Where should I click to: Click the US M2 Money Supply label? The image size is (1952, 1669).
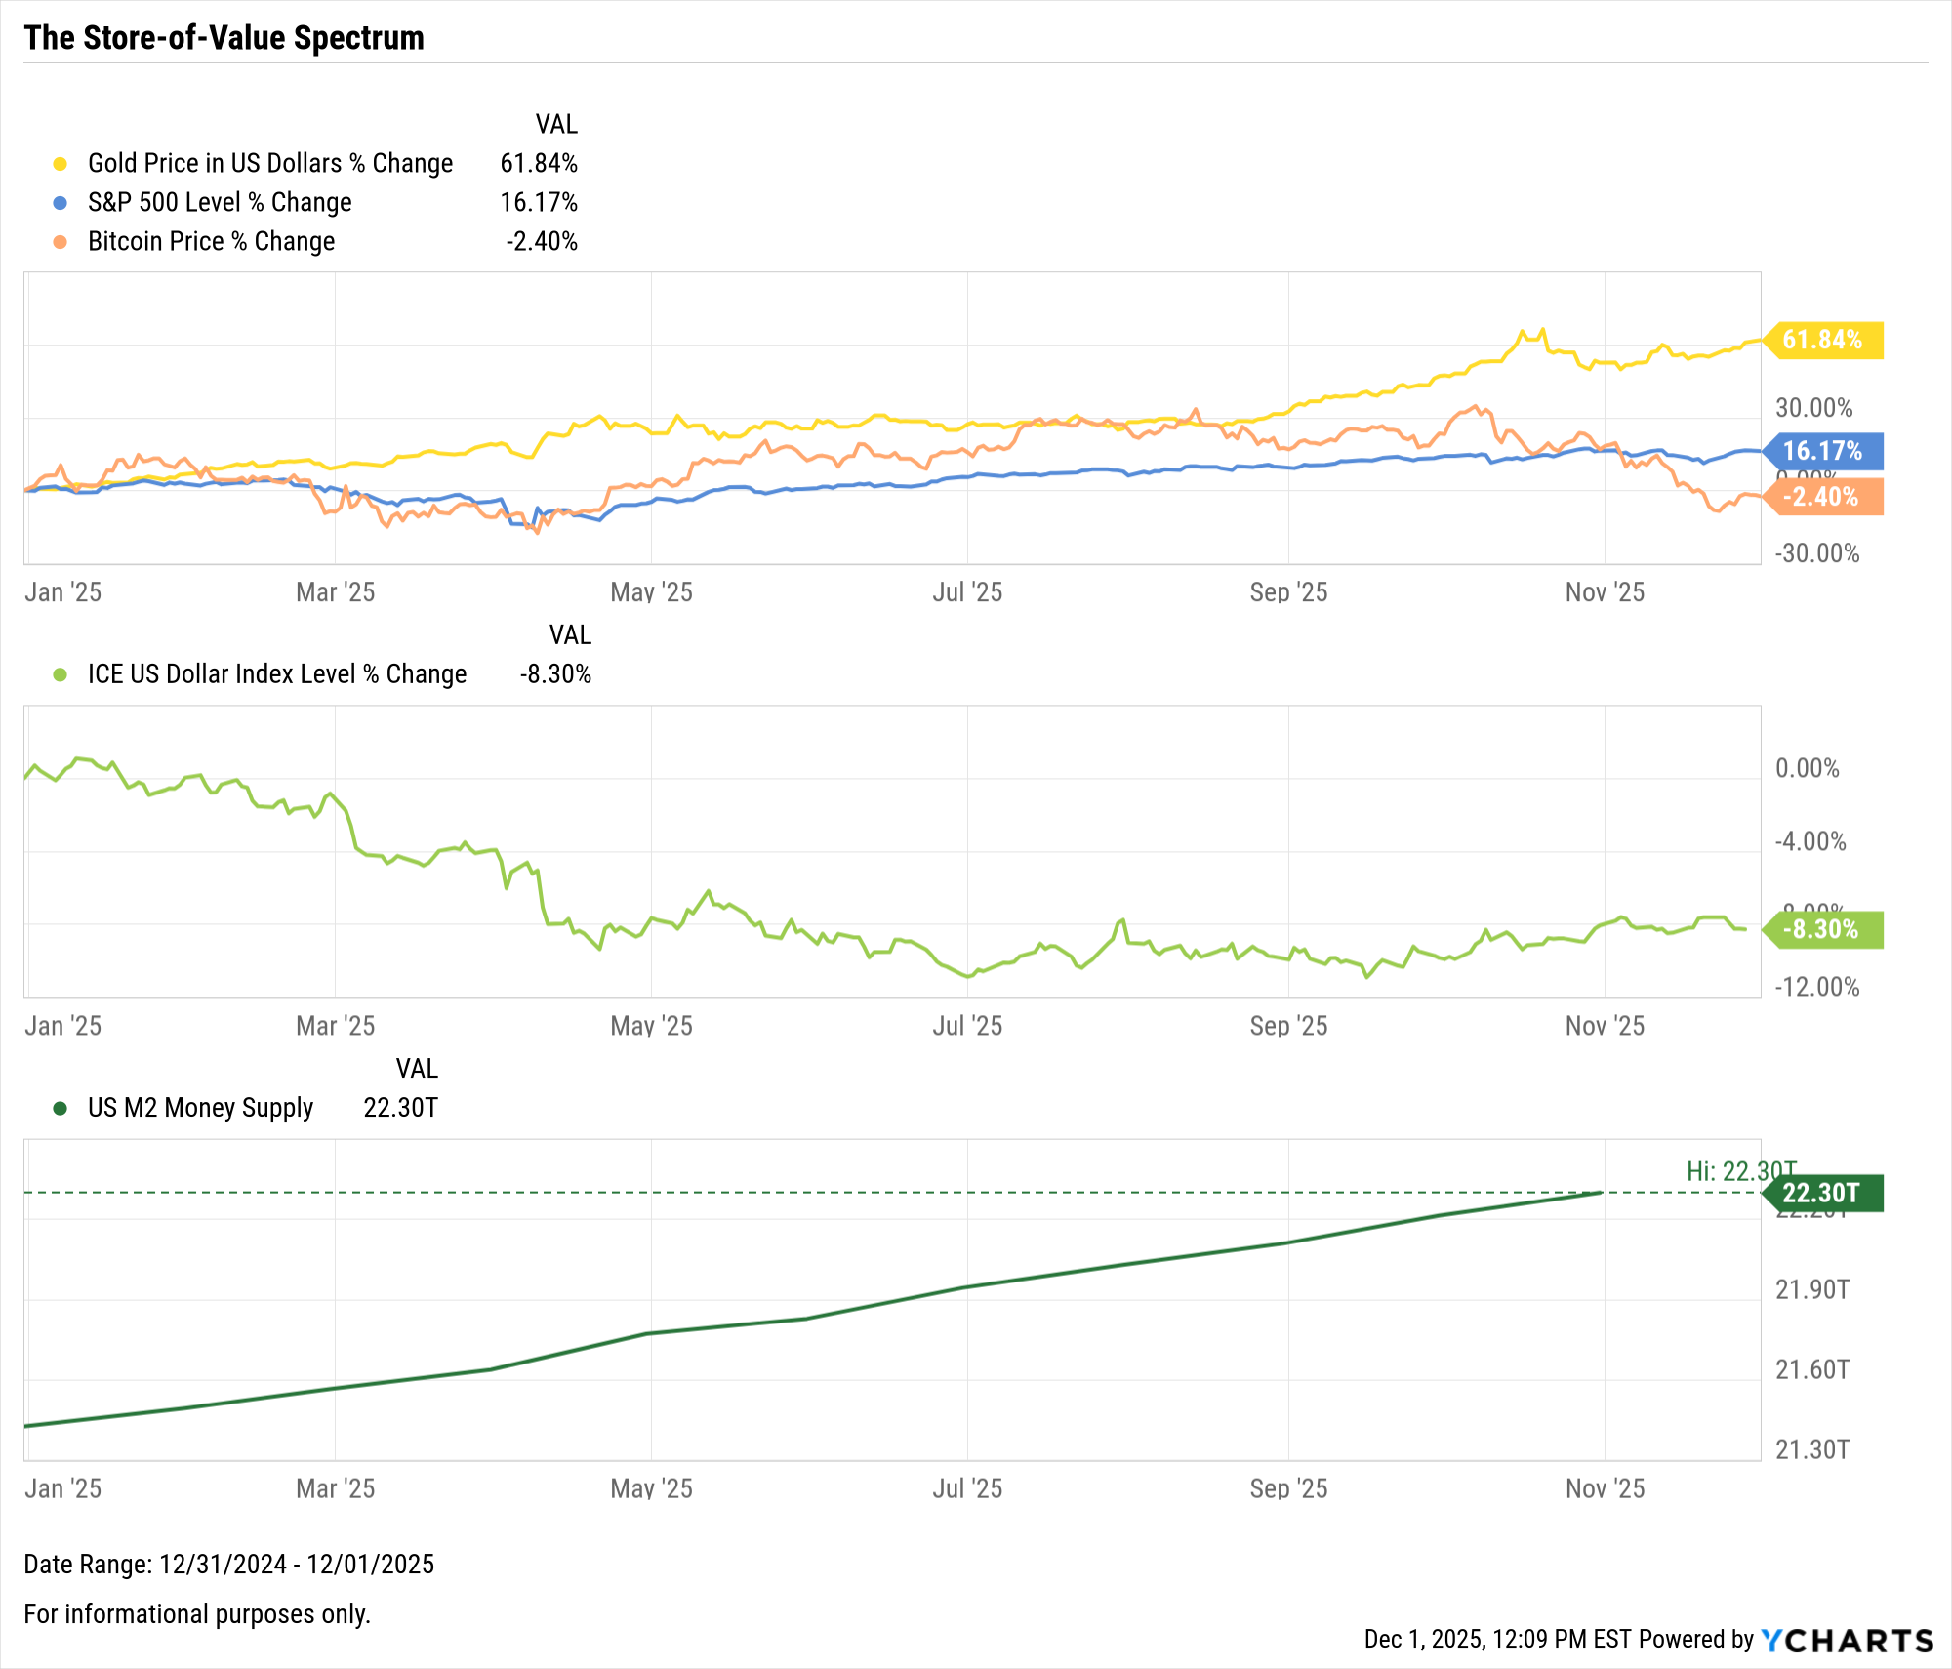200,1108
